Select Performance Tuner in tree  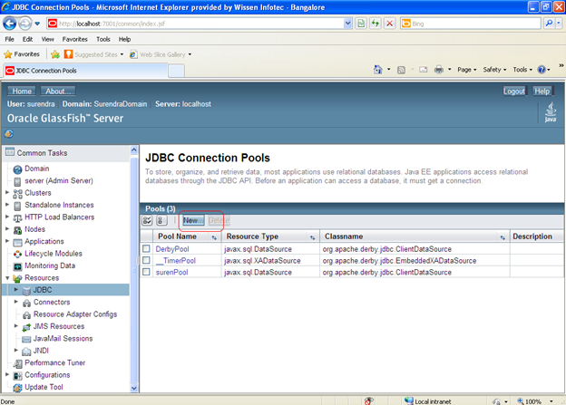click(x=54, y=362)
